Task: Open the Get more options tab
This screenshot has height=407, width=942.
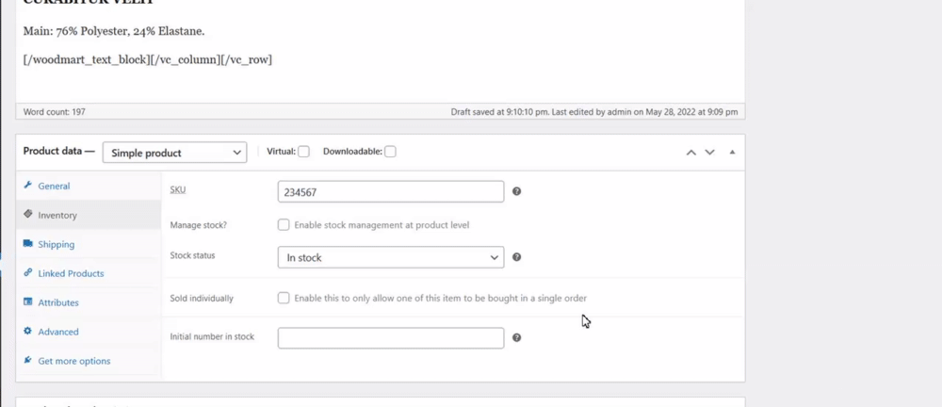Action: pos(73,361)
